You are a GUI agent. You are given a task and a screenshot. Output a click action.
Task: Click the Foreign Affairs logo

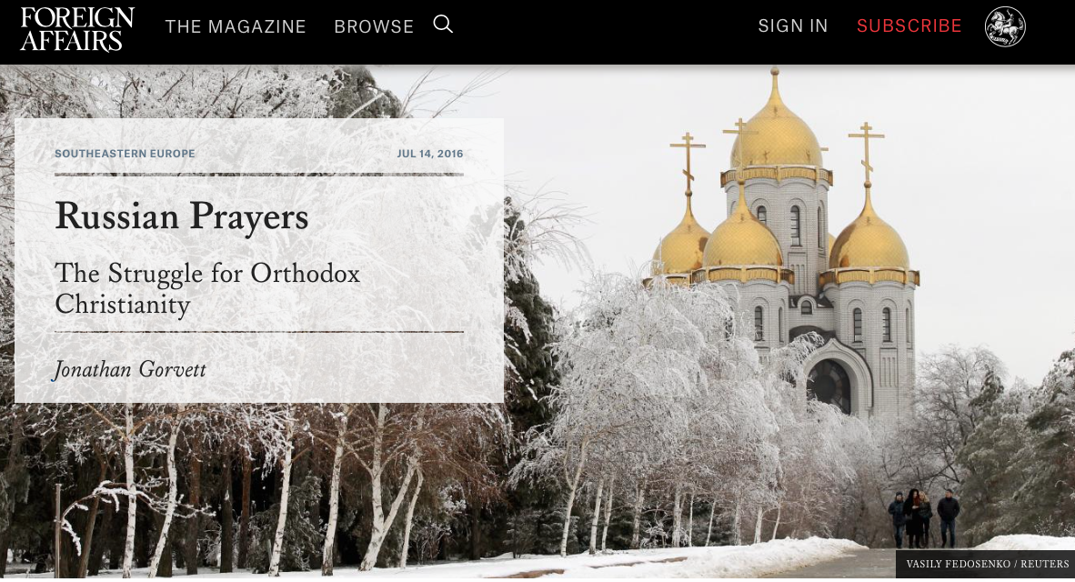click(x=77, y=29)
